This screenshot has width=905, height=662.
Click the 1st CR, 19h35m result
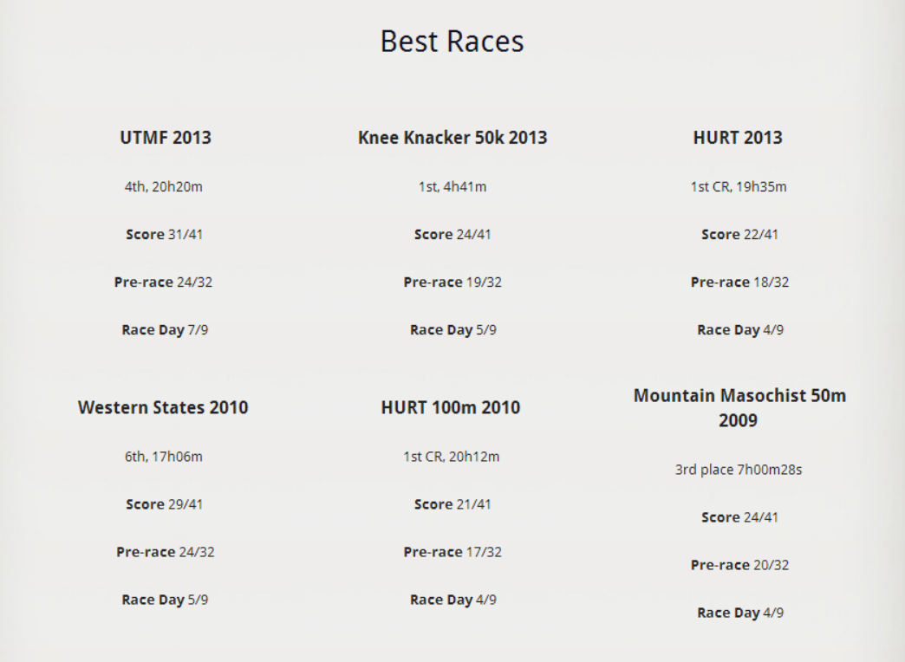pos(739,186)
